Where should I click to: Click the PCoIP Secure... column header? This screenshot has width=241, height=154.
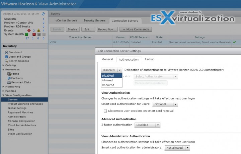pos(140,37)
